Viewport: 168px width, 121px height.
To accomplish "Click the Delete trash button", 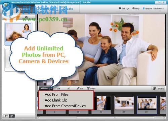I will pyautogui.click(x=91, y=88).
